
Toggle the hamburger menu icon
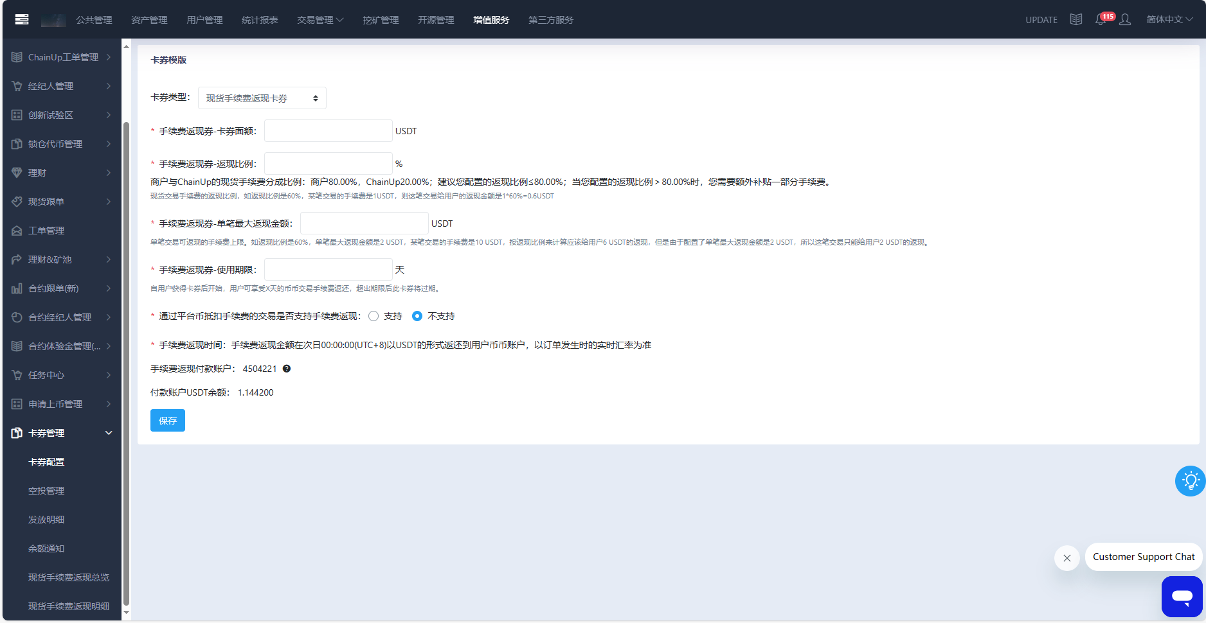22,19
